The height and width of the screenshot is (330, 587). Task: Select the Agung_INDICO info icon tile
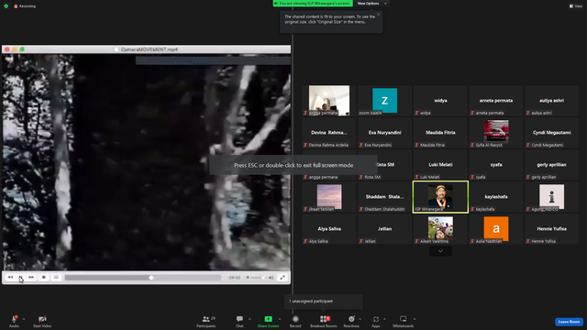tap(551, 197)
